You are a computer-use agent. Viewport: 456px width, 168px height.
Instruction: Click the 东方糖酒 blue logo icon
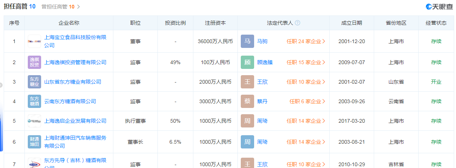(x=34, y=101)
